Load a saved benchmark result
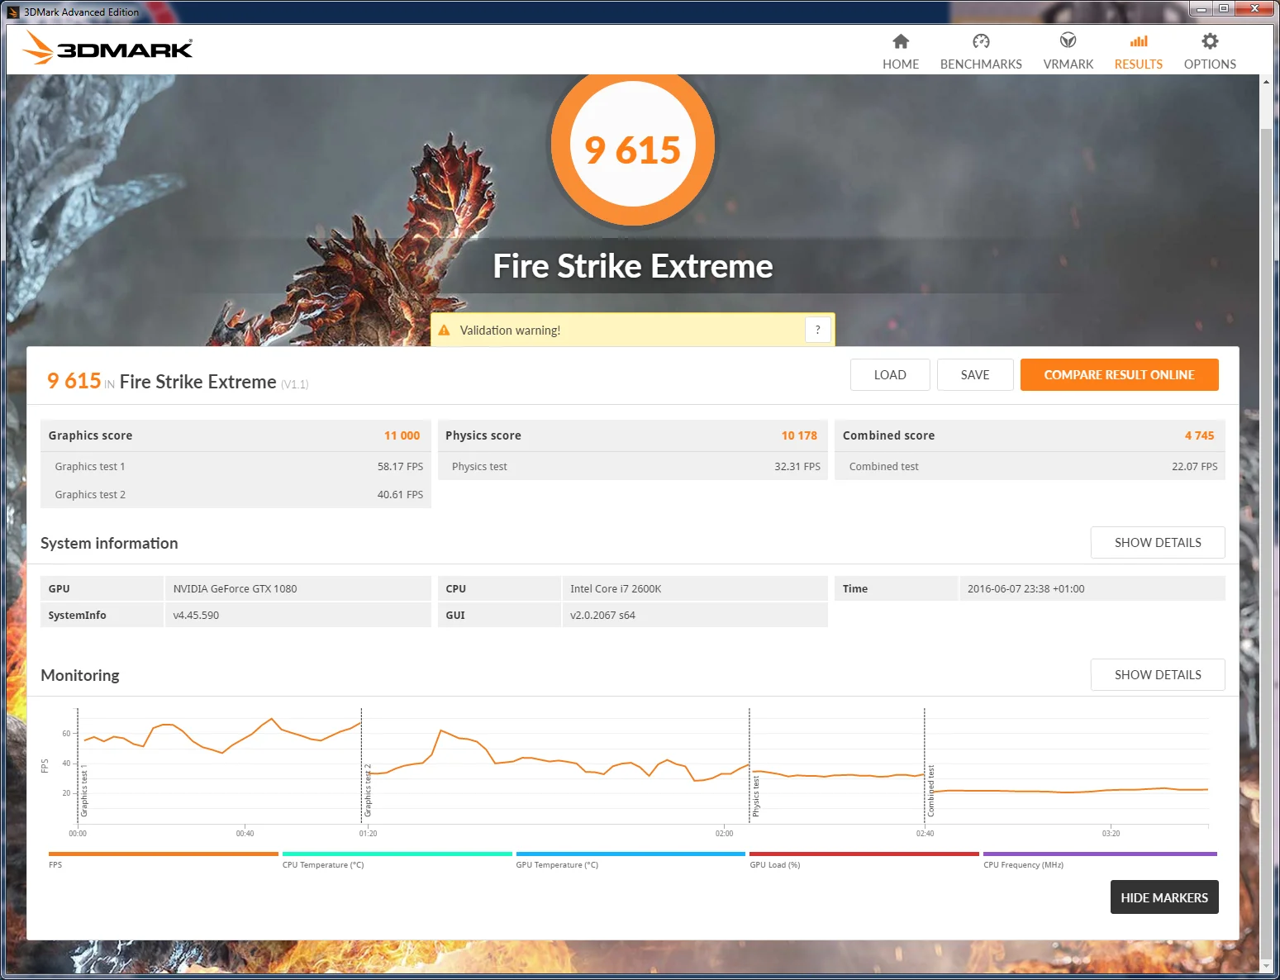Image resolution: width=1280 pixels, height=980 pixels. tap(890, 374)
